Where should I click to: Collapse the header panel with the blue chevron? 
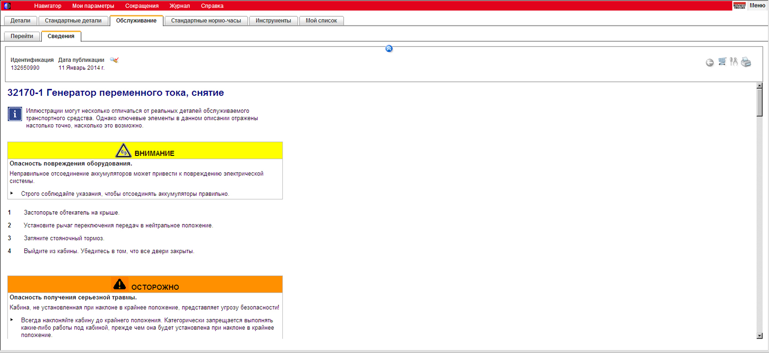[x=389, y=49]
